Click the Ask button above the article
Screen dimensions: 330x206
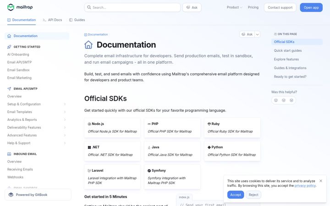click(247, 34)
